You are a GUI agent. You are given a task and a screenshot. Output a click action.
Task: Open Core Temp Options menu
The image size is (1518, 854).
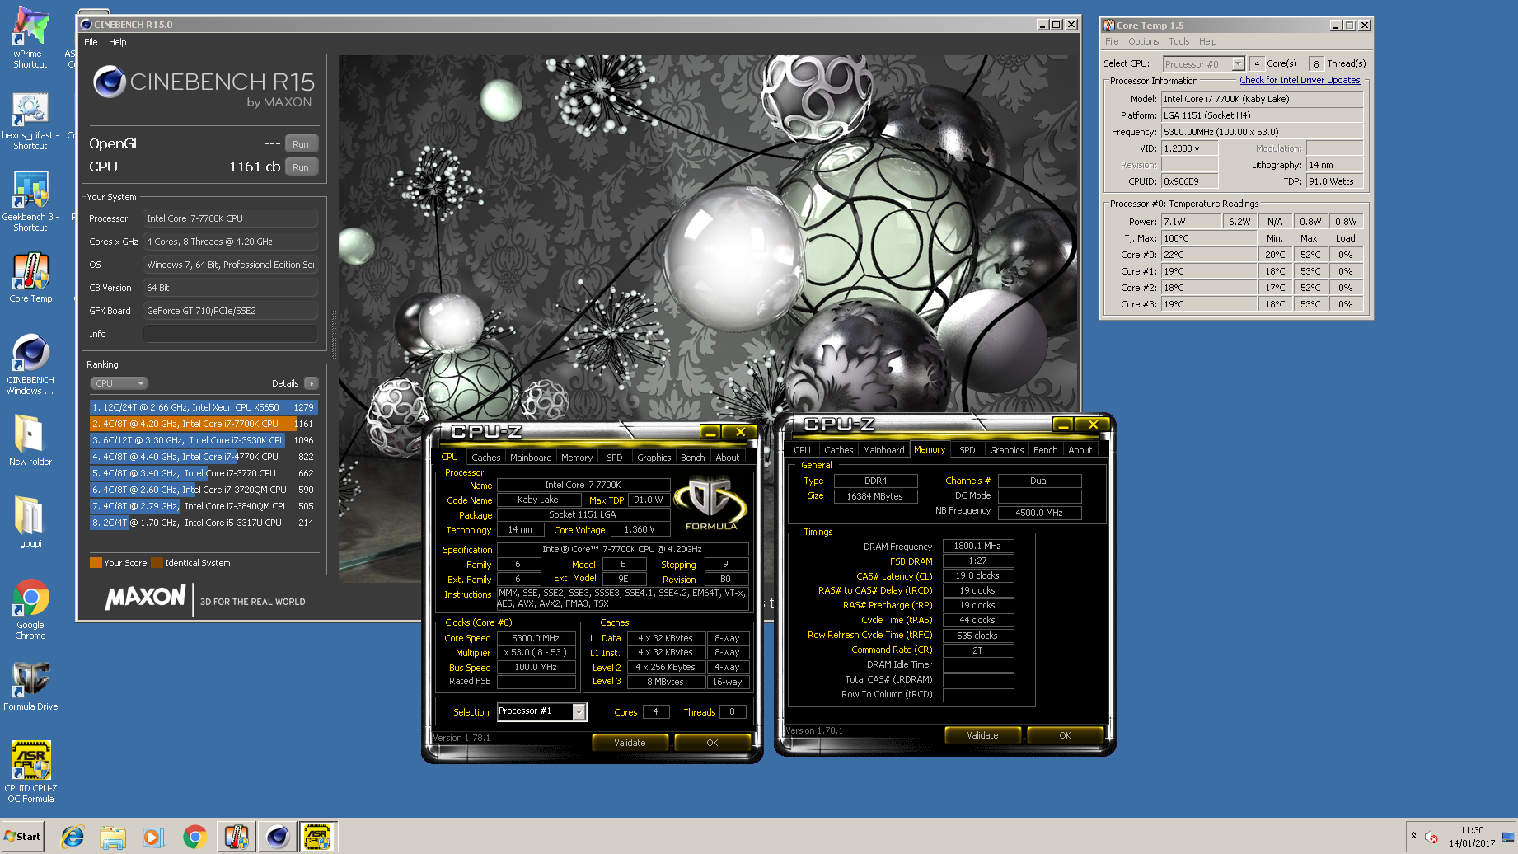coord(1144,41)
